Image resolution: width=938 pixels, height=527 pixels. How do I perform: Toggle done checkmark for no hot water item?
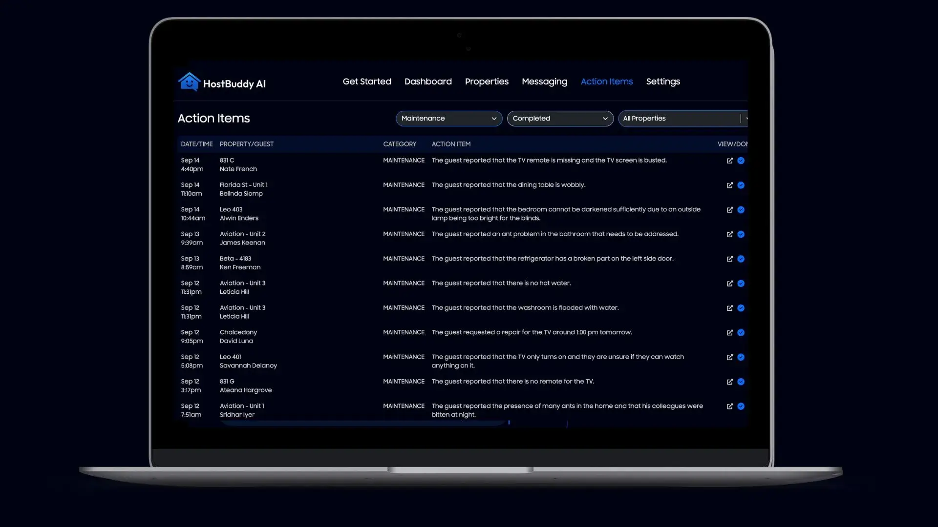pyautogui.click(x=741, y=284)
